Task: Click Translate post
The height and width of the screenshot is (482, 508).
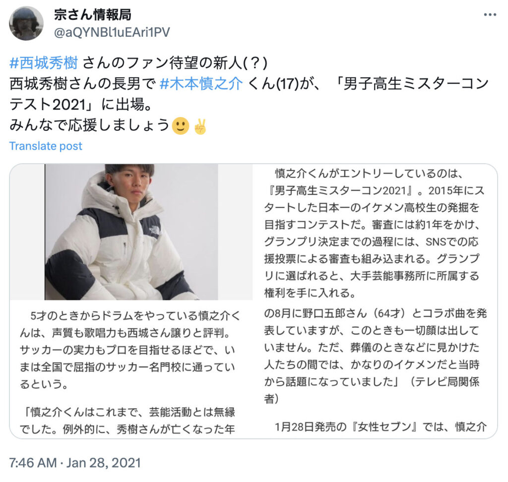Action: [x=46, y=146]
